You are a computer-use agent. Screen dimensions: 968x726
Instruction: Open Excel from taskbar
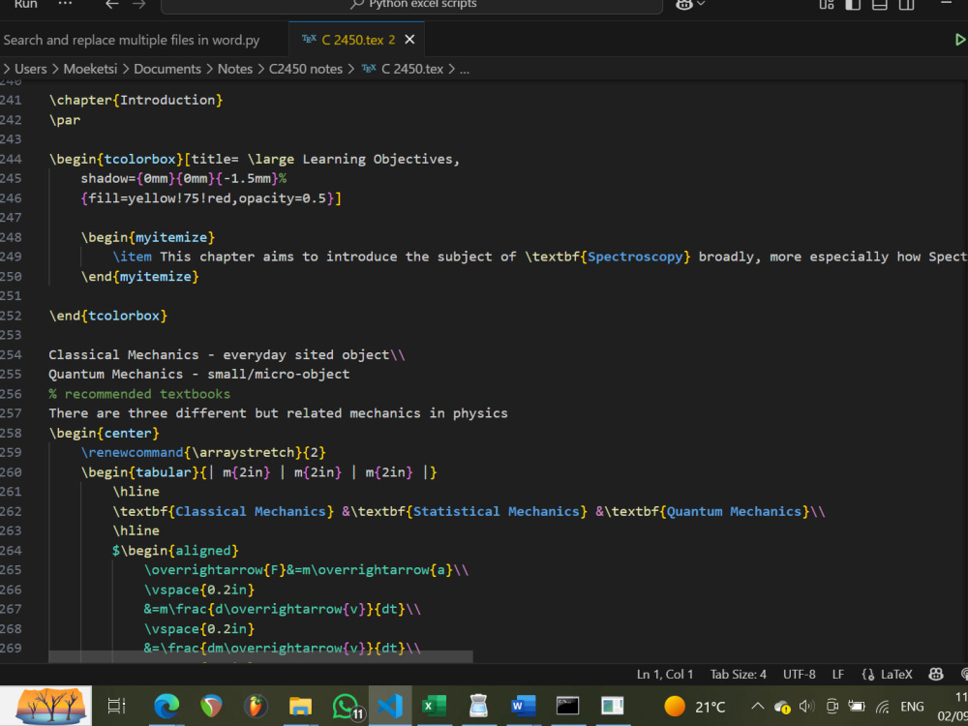pyautogui.click(x=434, y=706)
